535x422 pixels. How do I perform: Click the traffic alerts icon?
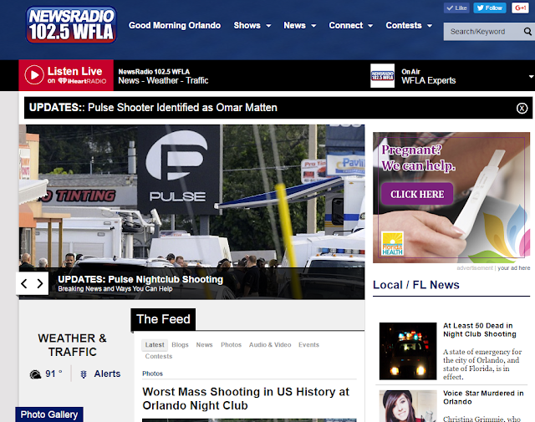coord(84,374)
